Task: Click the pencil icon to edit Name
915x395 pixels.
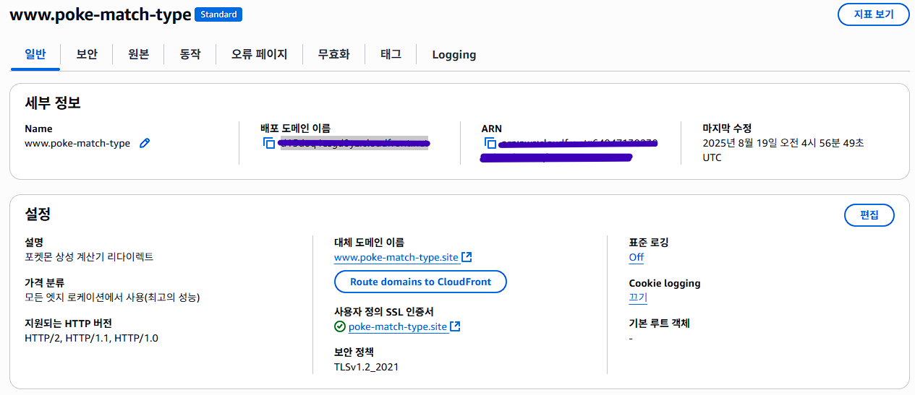Action: 145,143
